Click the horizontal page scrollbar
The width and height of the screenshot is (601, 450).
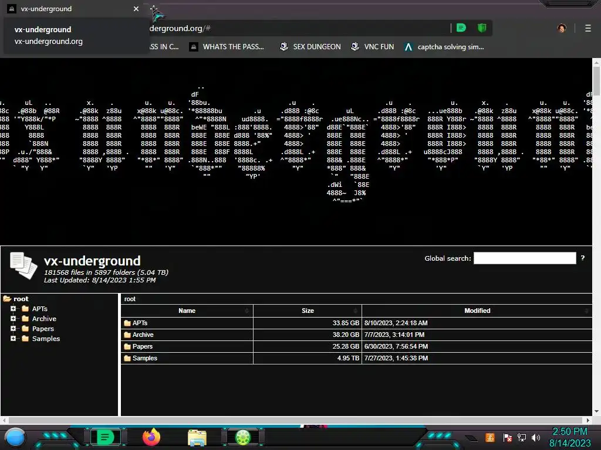click(x=295, y=420)
